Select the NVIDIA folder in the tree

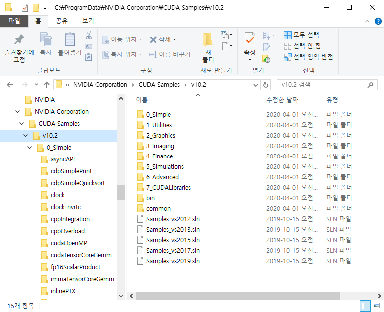pos(45,100)
